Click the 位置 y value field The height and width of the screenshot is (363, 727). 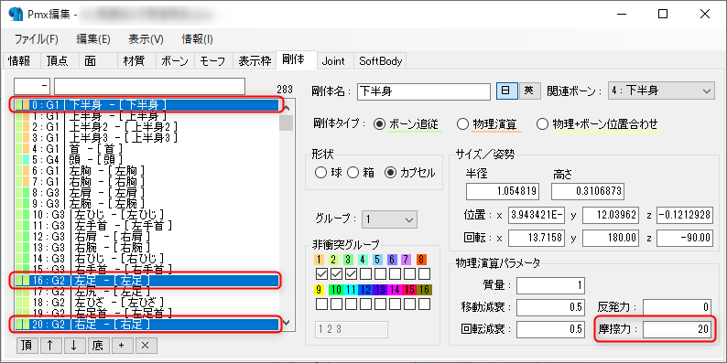pyautogui.click(x=611, y=215)
